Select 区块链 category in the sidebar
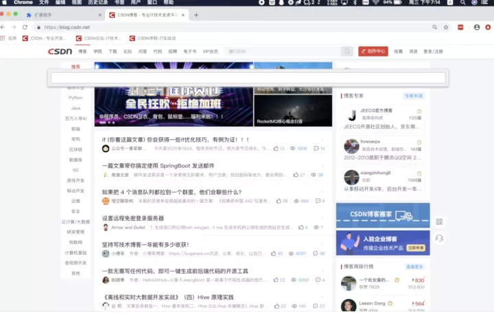The image size is (494, 316). click(x=75, y=149)
